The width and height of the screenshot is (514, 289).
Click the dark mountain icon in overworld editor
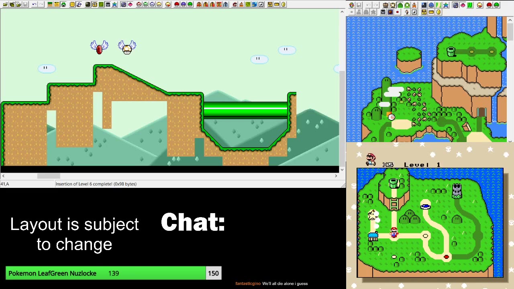(424, 5)
